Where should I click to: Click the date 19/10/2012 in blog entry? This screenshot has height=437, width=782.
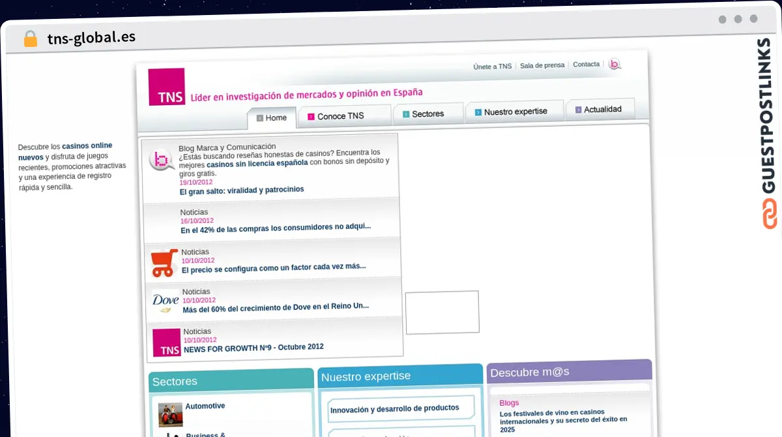(x=196, y=182)
